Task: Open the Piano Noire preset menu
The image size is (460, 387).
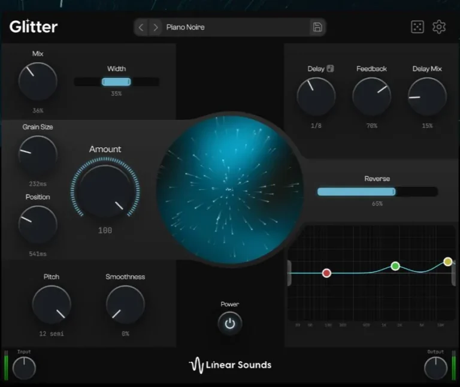Action: click(234, 27)
